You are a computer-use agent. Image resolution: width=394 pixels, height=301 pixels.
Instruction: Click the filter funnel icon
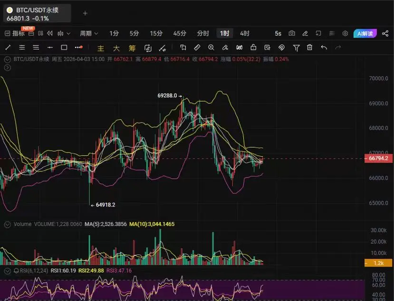click(296, 47)
